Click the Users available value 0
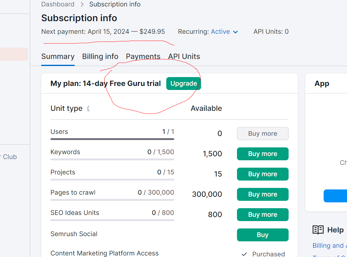347x257 pixels. (219, 134)
